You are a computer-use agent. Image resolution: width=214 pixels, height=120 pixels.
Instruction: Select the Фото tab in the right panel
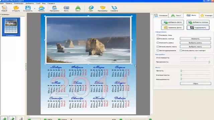(191, 15)
